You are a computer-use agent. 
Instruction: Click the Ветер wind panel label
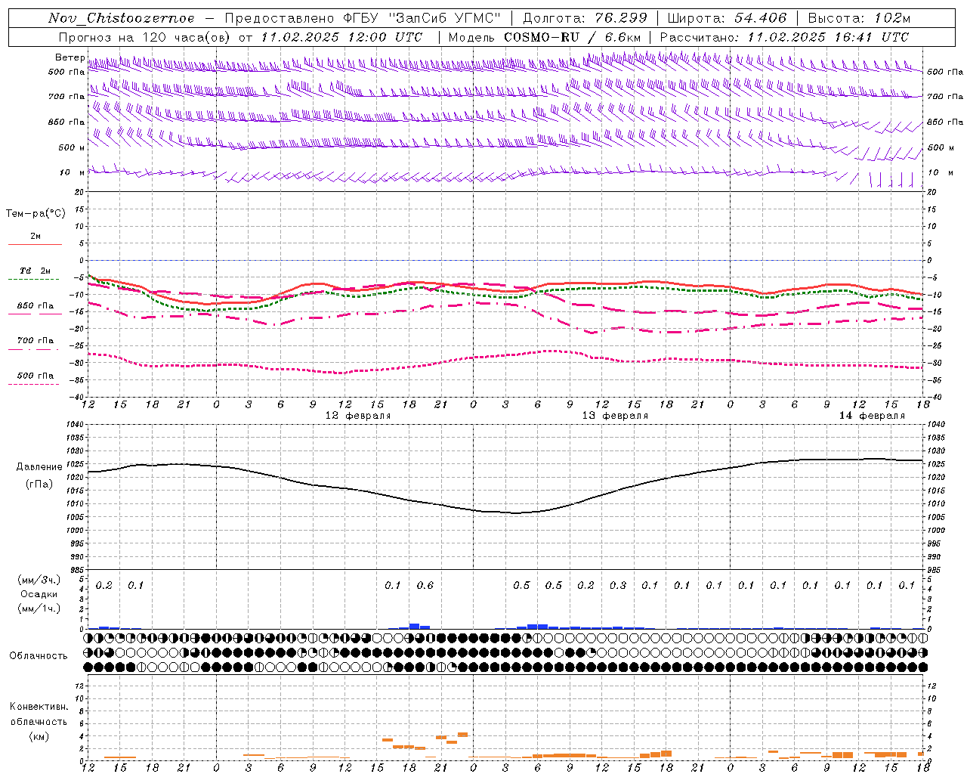(70, 57)
